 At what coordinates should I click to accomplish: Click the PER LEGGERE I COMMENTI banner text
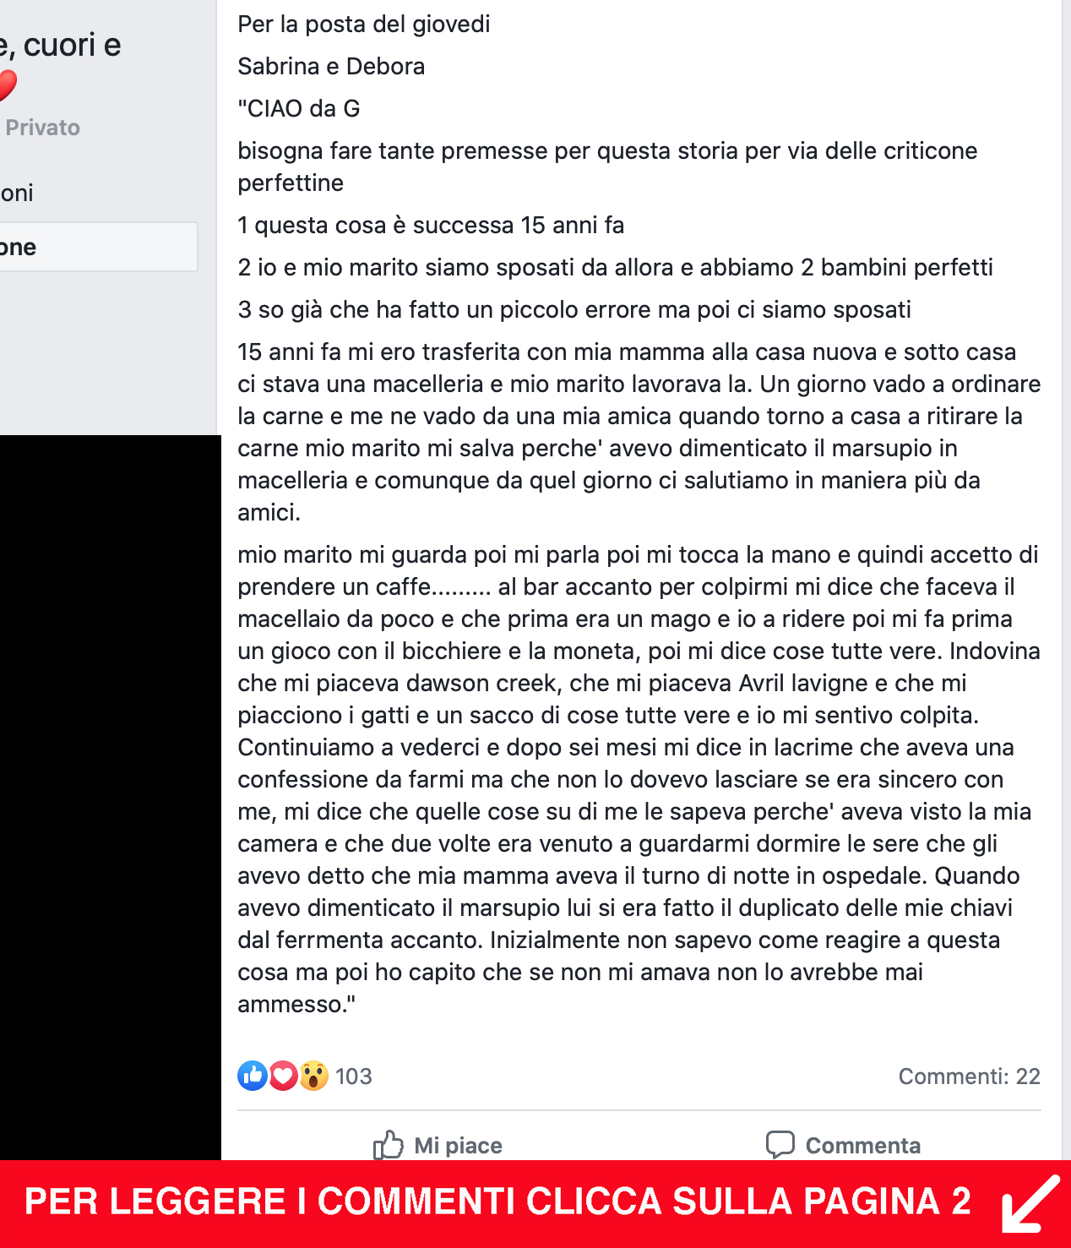pos(497,1202)
